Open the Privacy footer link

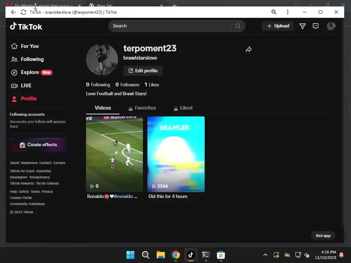(47, 192)
